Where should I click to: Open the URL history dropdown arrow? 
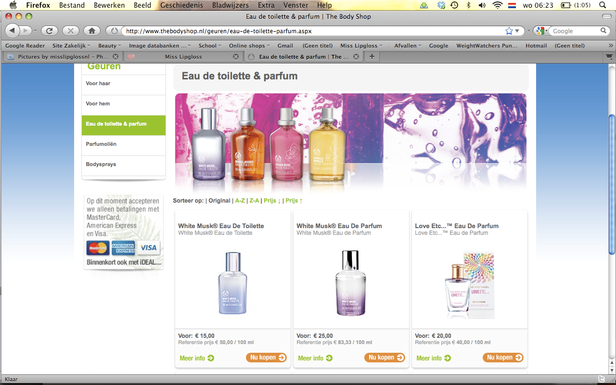(x=517, y=31)
